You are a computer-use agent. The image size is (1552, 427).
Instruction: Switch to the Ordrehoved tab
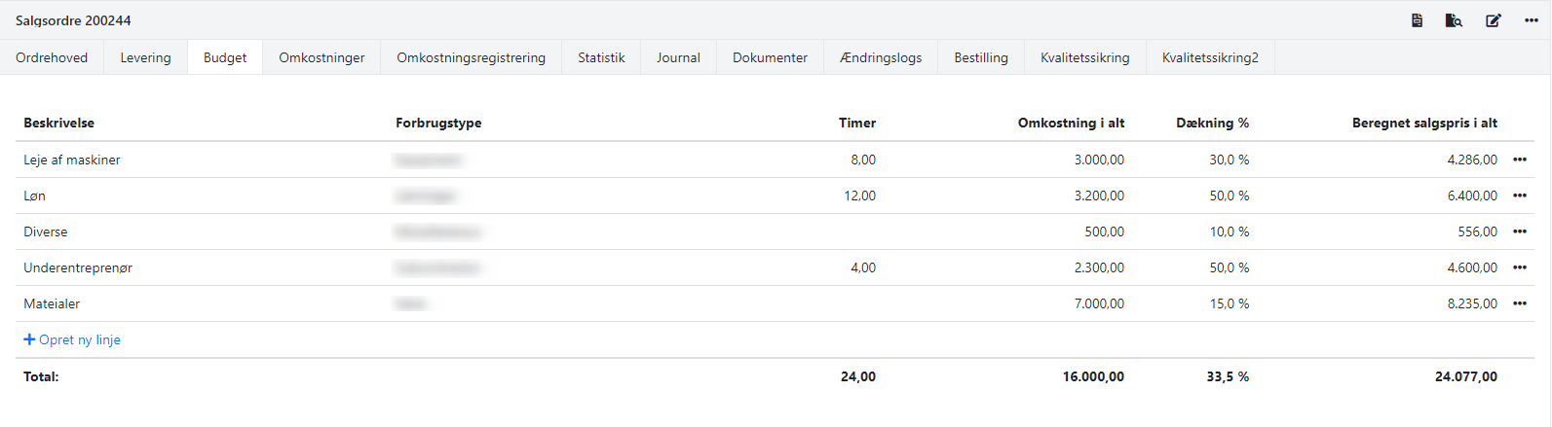tap(52, 57)
